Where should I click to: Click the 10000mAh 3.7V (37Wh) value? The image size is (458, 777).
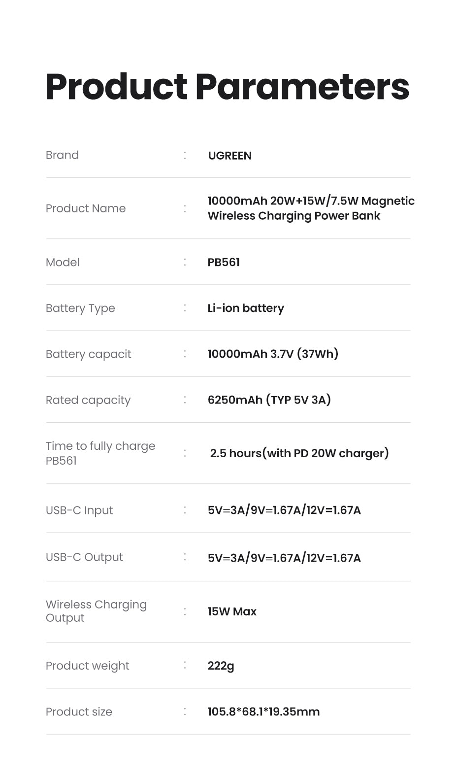273,354
